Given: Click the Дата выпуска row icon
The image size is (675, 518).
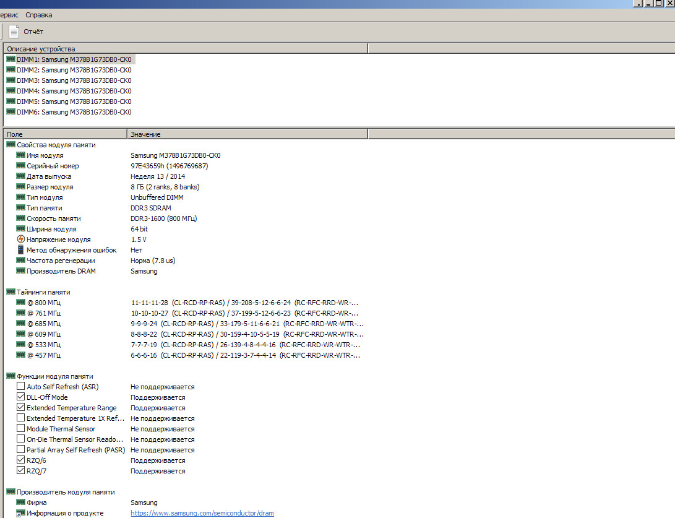Looking at the screenshot, I should (20, 176).
